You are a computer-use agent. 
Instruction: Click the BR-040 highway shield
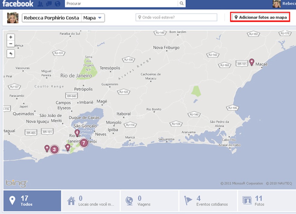point(72,96)
